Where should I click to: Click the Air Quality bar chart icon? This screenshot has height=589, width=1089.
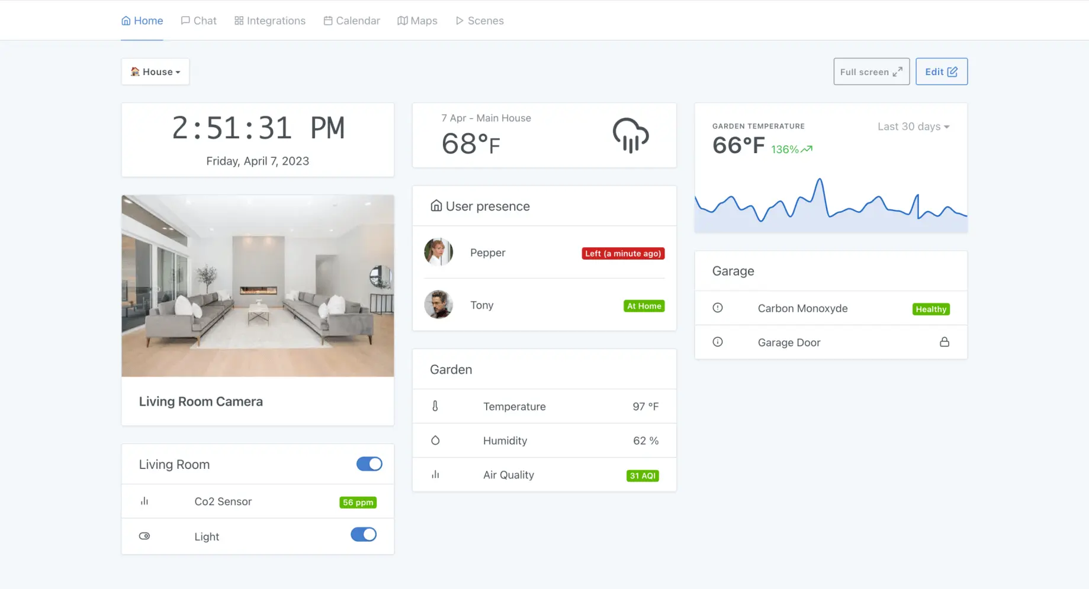(x=436, y=474)
